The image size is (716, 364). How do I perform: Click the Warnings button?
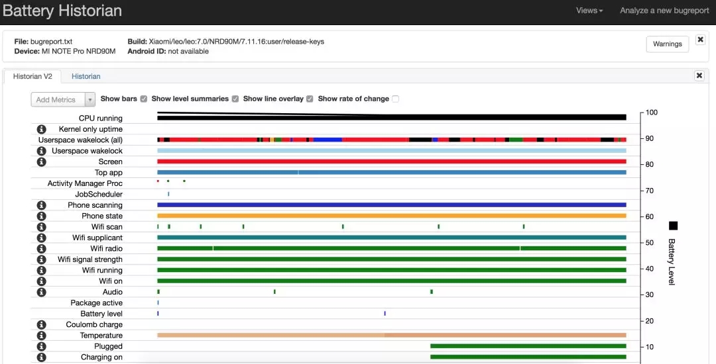(x=667, y=44)
